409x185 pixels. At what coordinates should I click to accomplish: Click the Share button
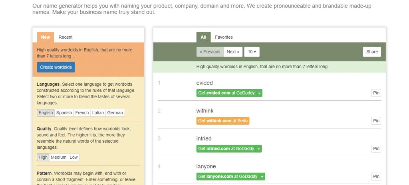point(372,52)
